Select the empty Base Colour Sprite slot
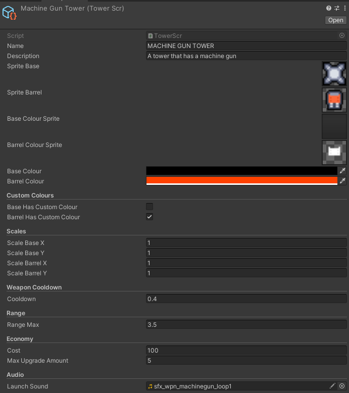 pyautogui.click(x=334, y=126)
